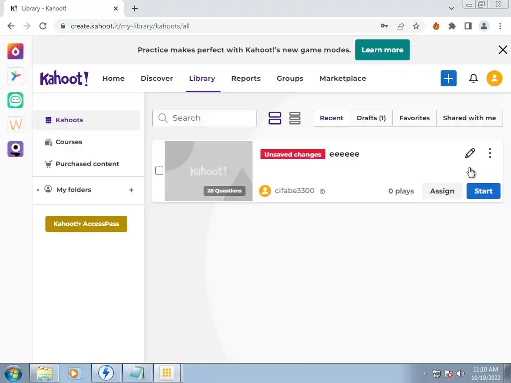The height and width of the screenshot is (383, 511).
Task: Open the password key icon
Action: pos(384,26)
